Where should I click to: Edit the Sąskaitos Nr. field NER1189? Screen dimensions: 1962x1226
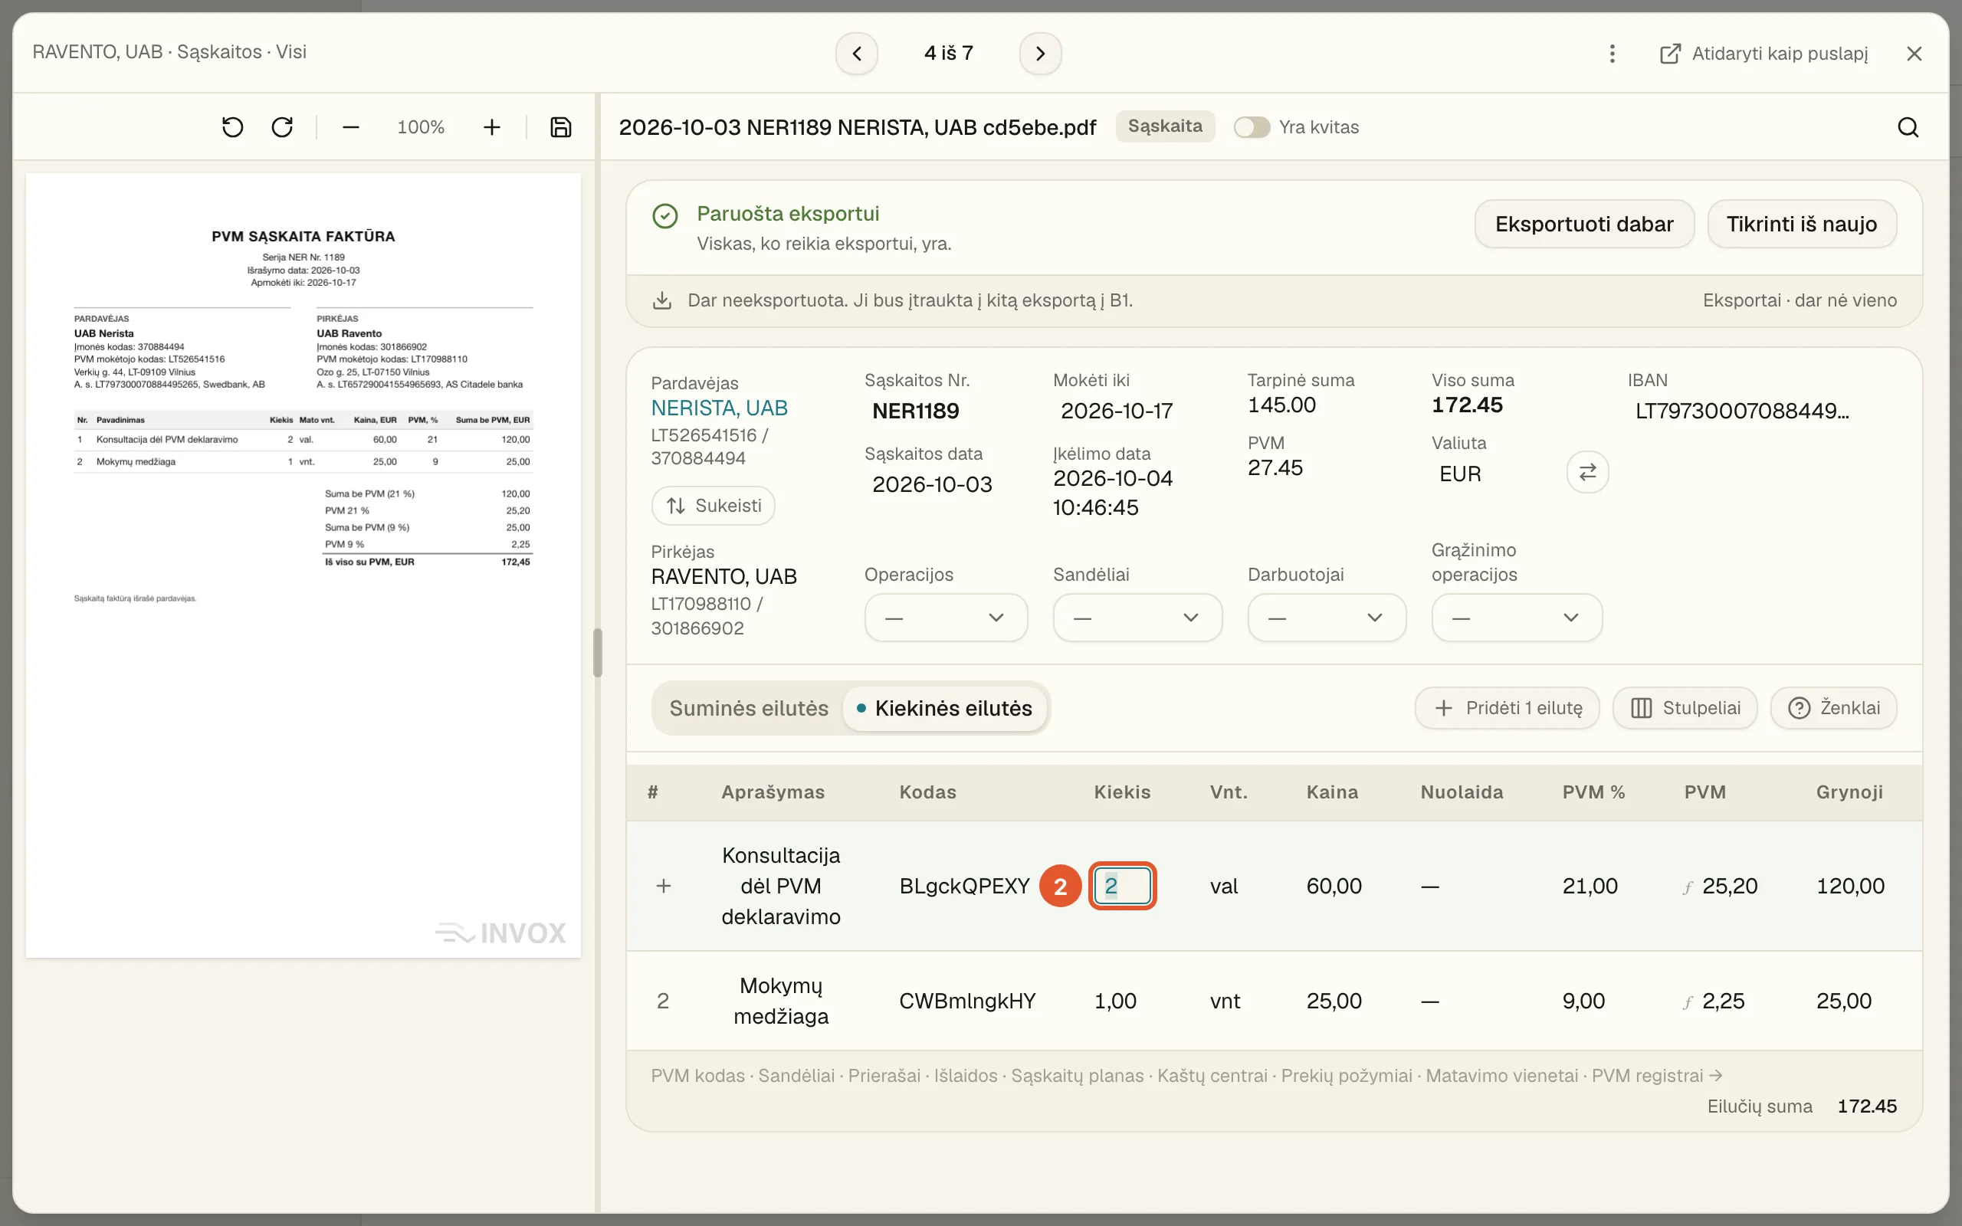point(915,411)
